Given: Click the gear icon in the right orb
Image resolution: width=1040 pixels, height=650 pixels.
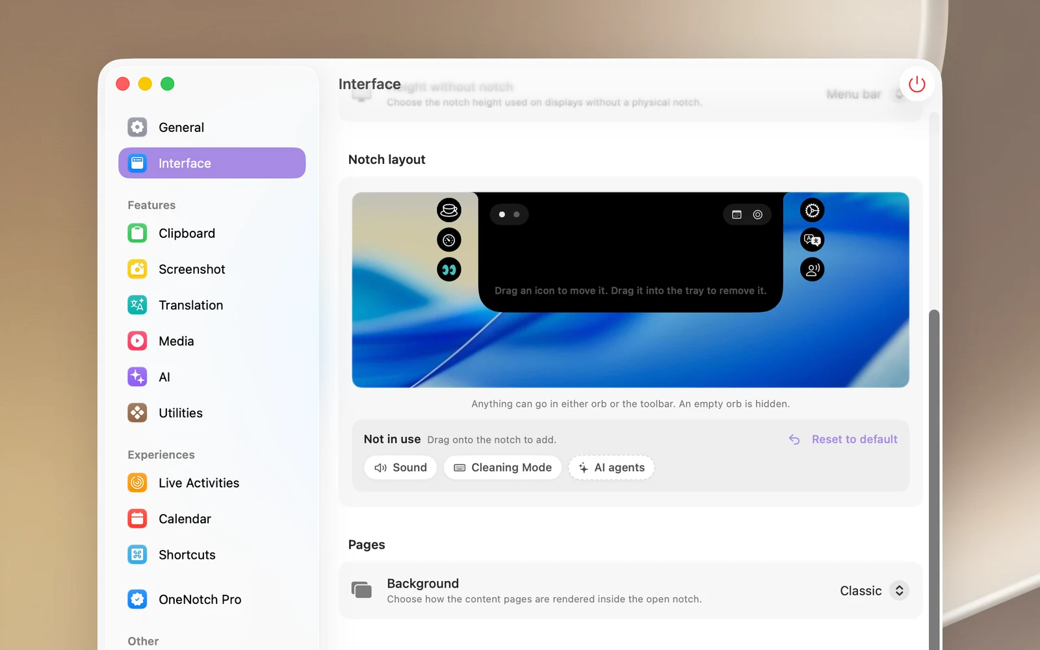Looking at the screenshot, I should tap(812, 210).
